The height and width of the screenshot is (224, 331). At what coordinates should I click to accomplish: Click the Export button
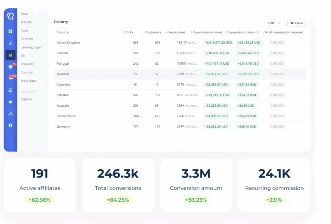(x=296, y=23)
